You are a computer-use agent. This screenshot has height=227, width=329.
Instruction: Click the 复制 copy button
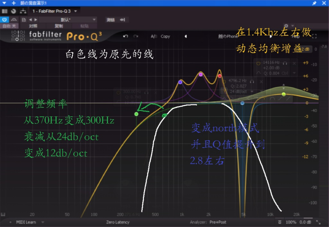click(x=59, y=26)
